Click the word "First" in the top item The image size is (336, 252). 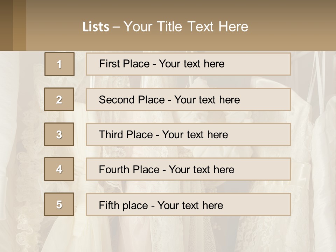tap(110, 64)
